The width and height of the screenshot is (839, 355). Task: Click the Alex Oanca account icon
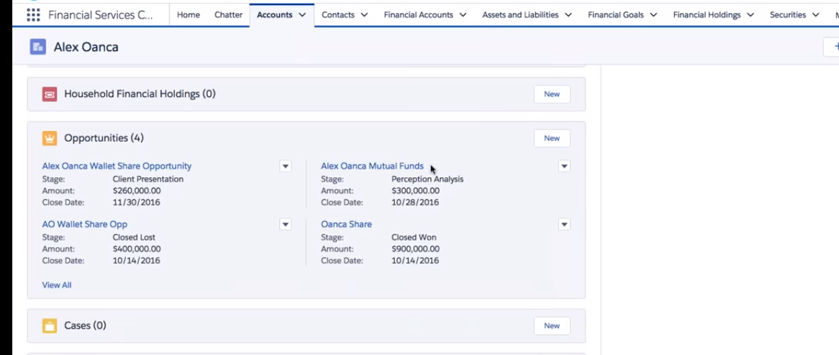point(38,47)
